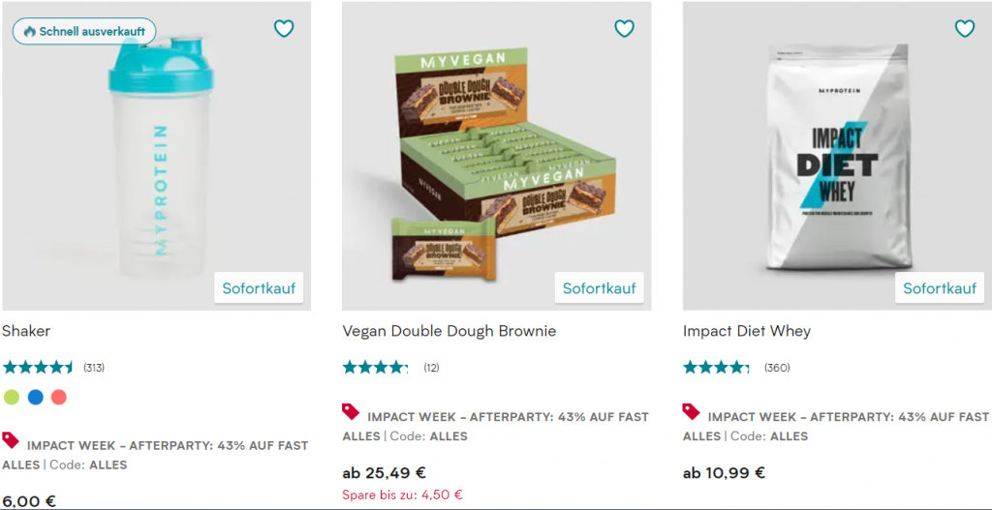Click the Shaker bottle product image

(x=156, y=156)
